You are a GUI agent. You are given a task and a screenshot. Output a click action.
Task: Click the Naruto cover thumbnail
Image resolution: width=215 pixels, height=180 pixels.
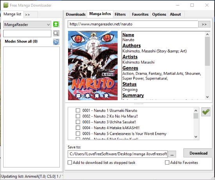(93, 65)
